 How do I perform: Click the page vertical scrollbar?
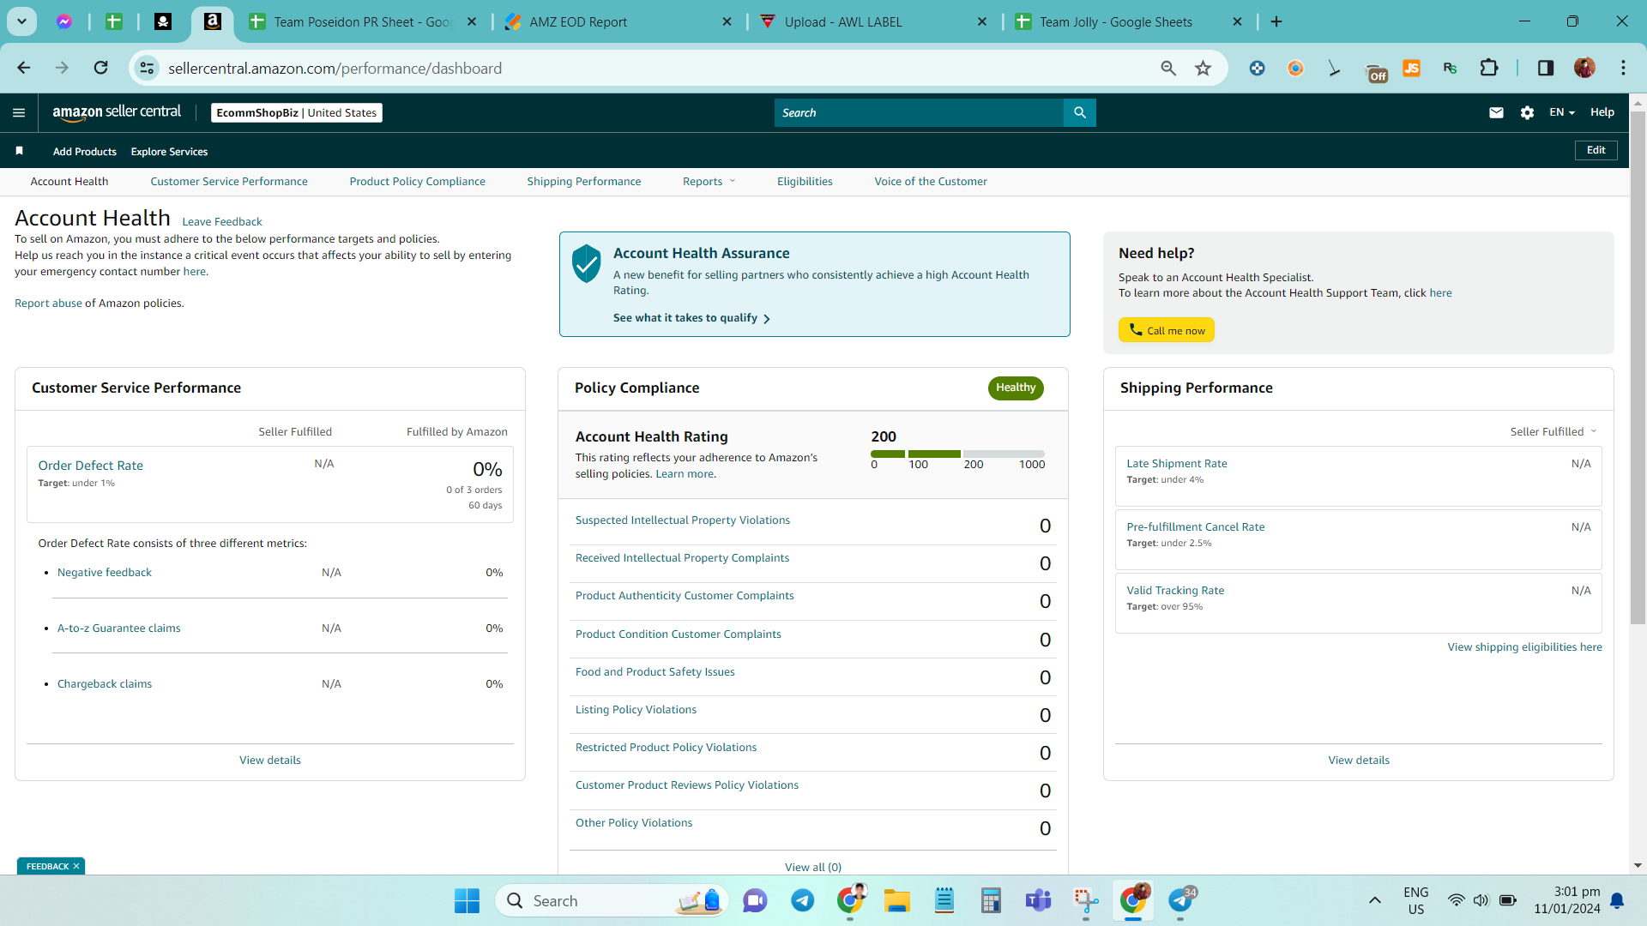(1638, 369)
